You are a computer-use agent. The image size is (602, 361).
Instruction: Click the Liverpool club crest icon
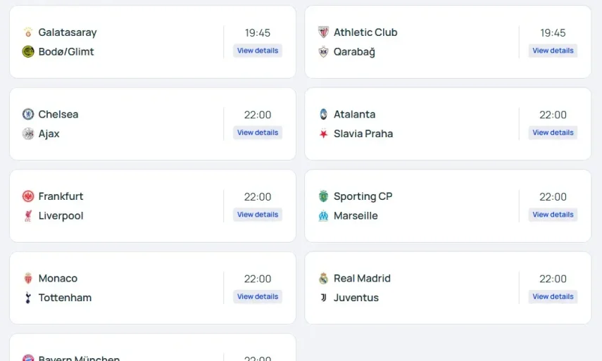(28, 216)
